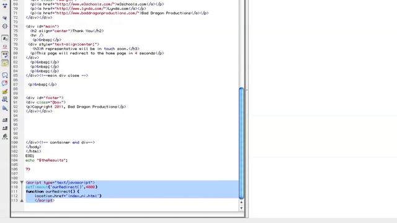
Task: Click the closing body tag line
Action: 33,147
